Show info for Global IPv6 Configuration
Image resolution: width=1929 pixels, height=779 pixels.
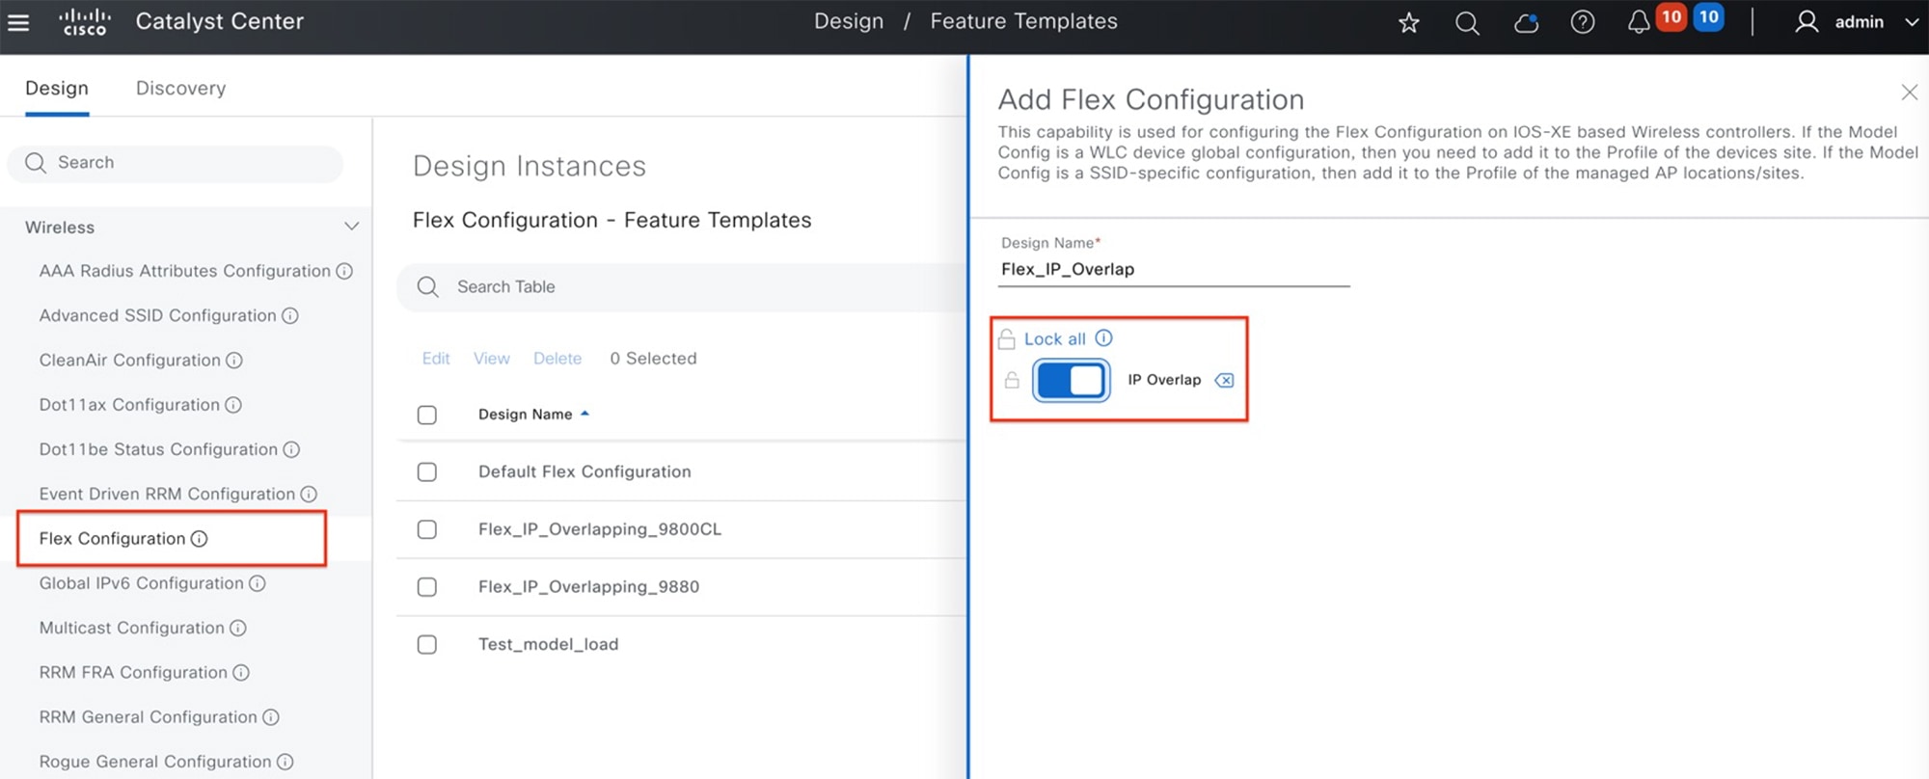[257, 583]
